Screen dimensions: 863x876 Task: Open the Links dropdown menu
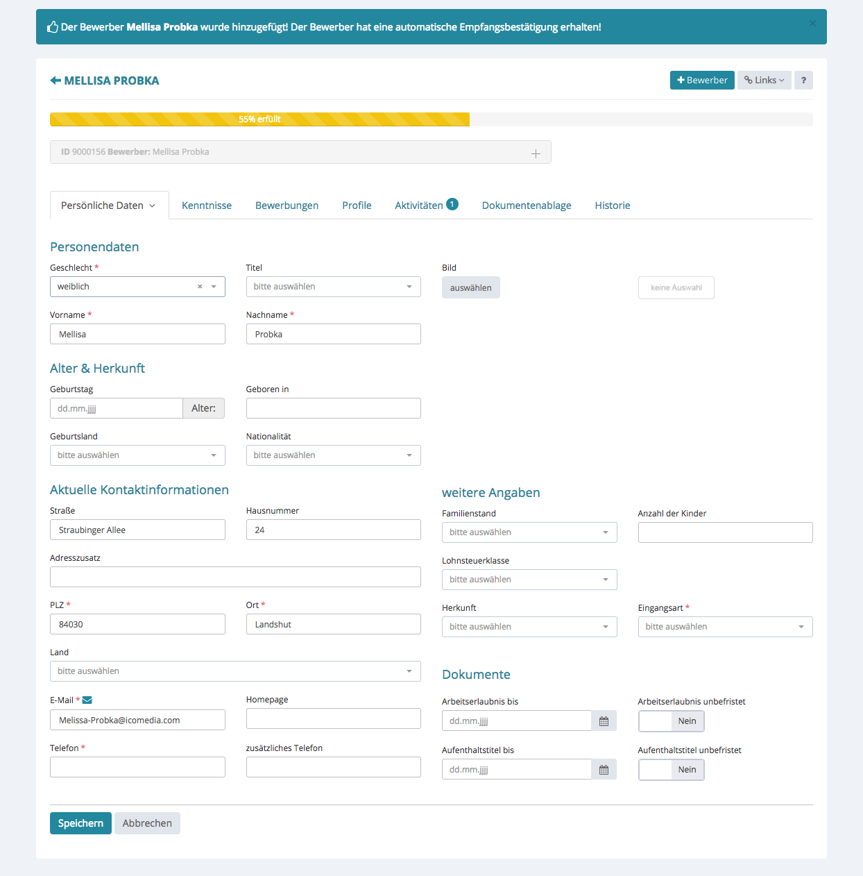tap(764, 81)
